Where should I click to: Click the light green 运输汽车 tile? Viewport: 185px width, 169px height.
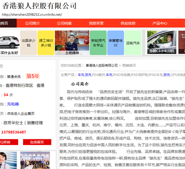tap(133, 43)
